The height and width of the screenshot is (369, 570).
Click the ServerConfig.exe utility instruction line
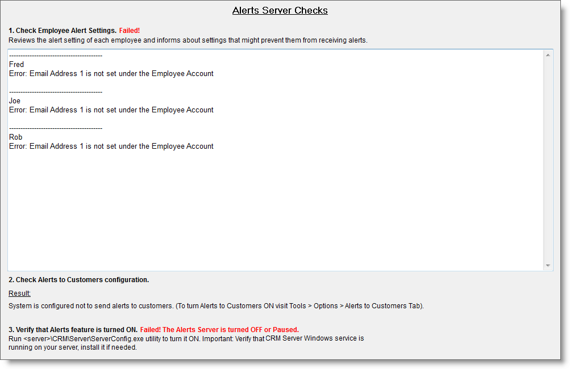[x=186, y=338]
